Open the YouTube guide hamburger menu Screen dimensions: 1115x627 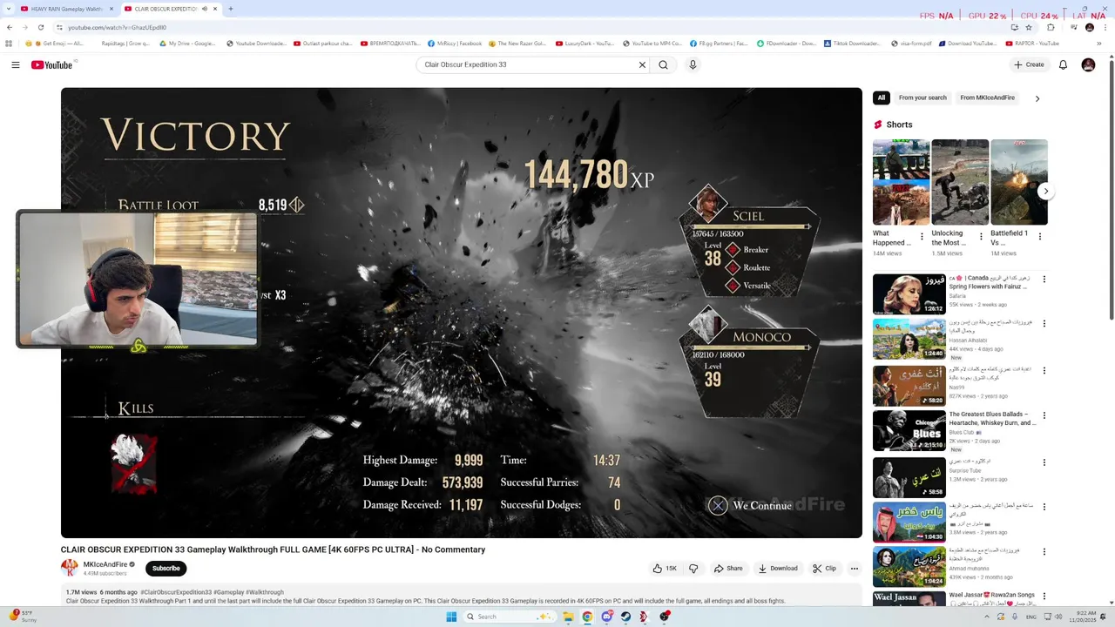(x=16, y=64)
